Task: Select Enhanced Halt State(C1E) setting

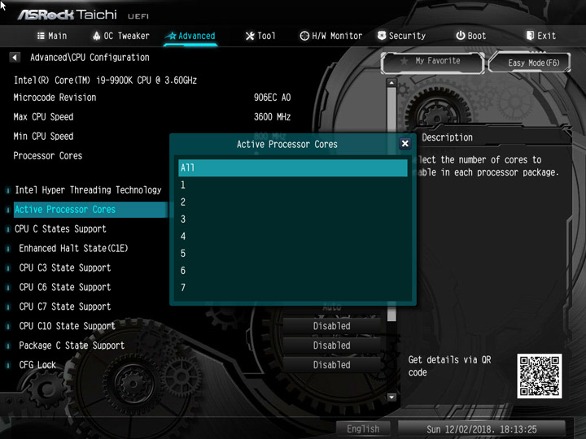Action: pos(73,248)
